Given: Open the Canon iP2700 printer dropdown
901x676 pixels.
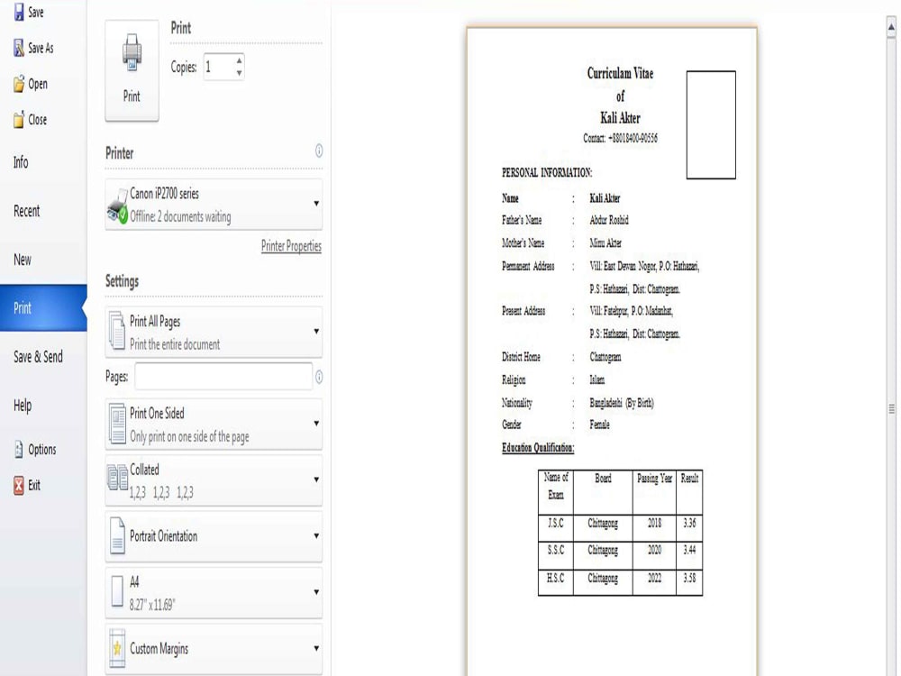Looking at the screenshot, I should point(316,204).
